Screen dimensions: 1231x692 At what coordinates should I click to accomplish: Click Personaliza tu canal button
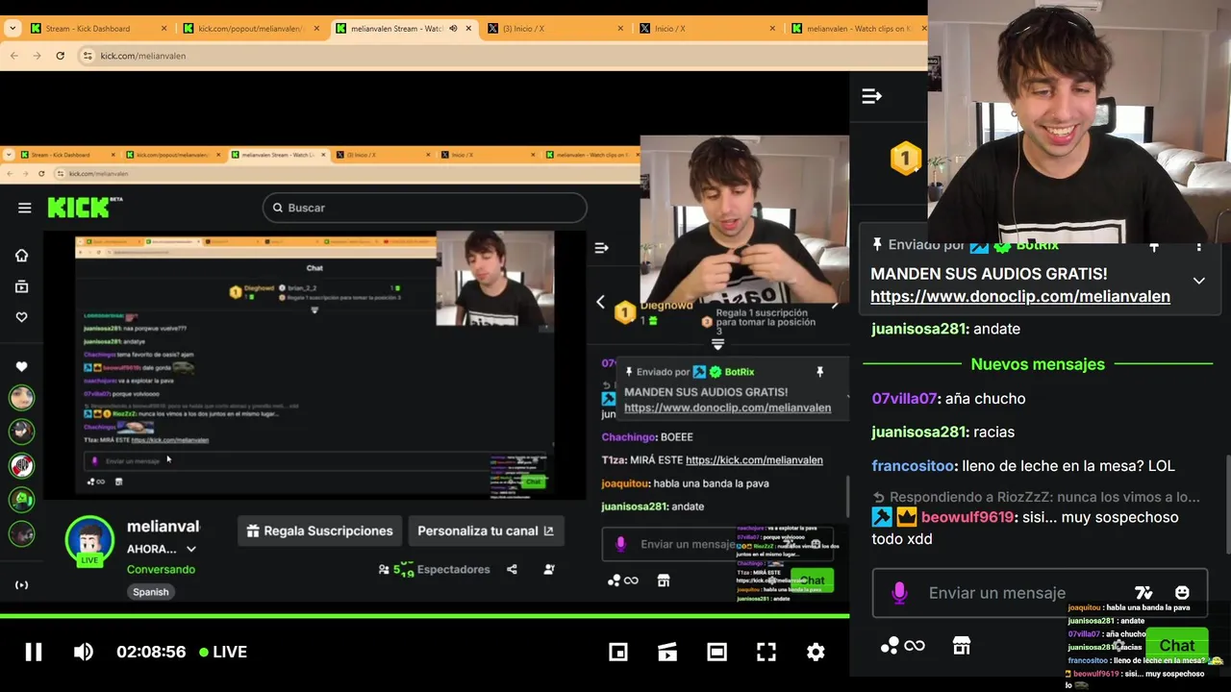(x=486, y=531)
